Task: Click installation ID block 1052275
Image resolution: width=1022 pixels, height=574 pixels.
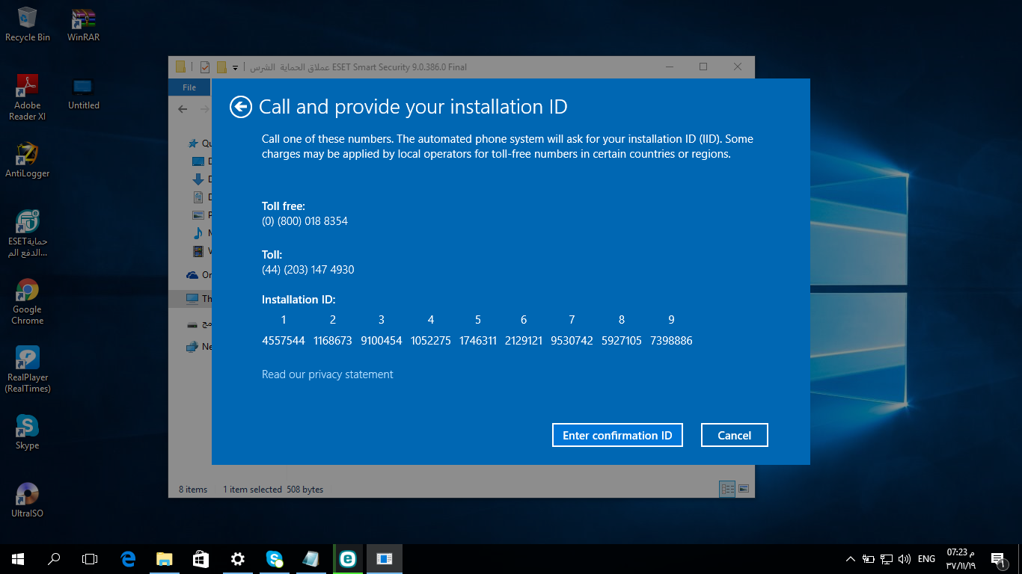Action: click(430, 341)
